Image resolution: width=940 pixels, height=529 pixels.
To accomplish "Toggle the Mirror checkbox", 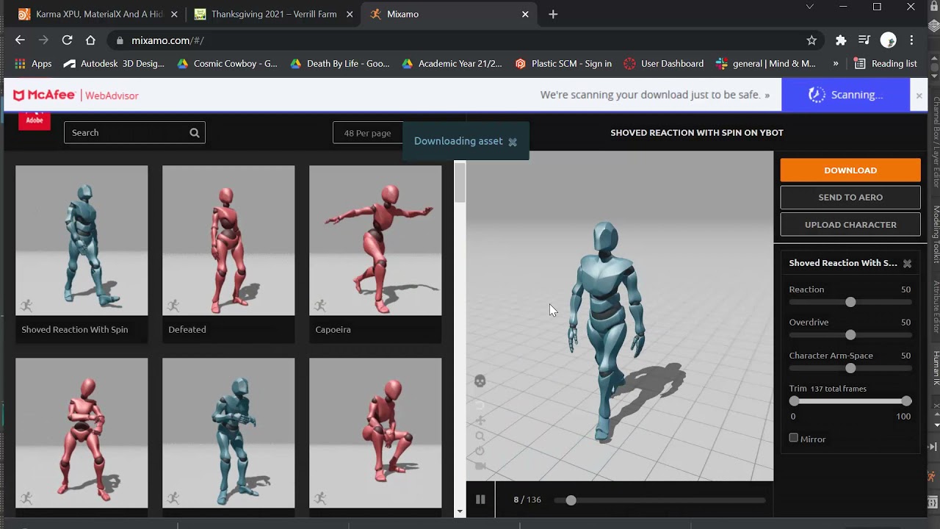I will [794, 438].
